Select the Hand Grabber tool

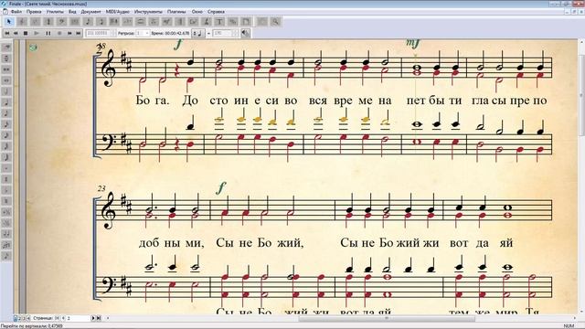[262, 22]
